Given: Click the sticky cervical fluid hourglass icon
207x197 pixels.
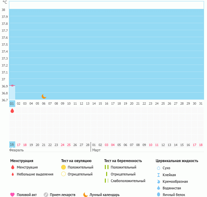Looking at the screenshot, I should pyautogui.click(x=158, y=175).
